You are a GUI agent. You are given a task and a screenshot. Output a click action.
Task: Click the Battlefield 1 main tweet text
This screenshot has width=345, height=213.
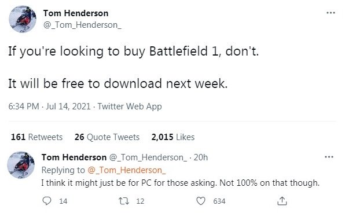click(x=133, y=67)
